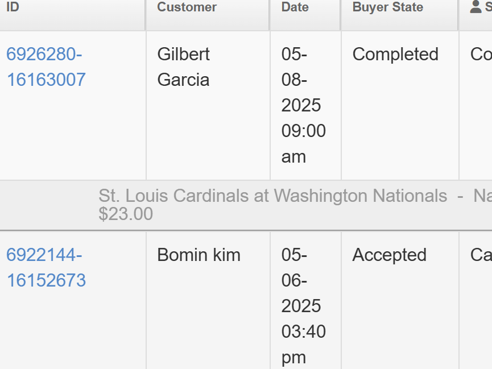Image resolution: width=492 pixels, height=369 pixels.
Task: Open order link 6922144-16152673
Action: (46, 267)
